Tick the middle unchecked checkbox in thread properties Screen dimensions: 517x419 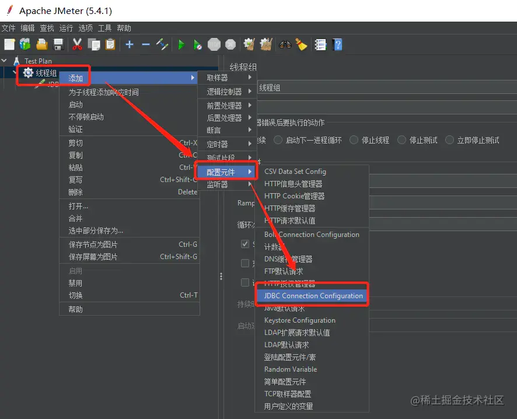245,263
